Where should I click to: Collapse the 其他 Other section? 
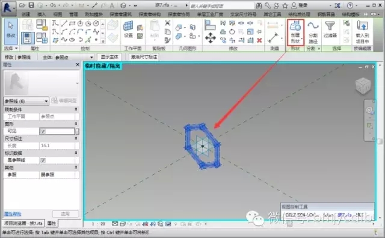[76, 167]
